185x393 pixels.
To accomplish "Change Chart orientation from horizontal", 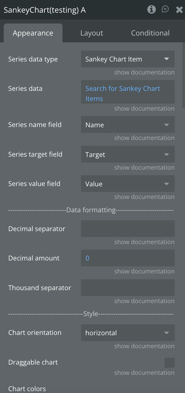I will (x=128, y=333).
